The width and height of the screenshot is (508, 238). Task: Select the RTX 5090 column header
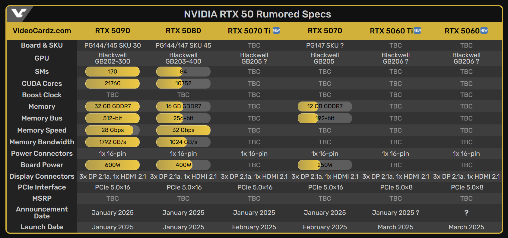[113, 31]
